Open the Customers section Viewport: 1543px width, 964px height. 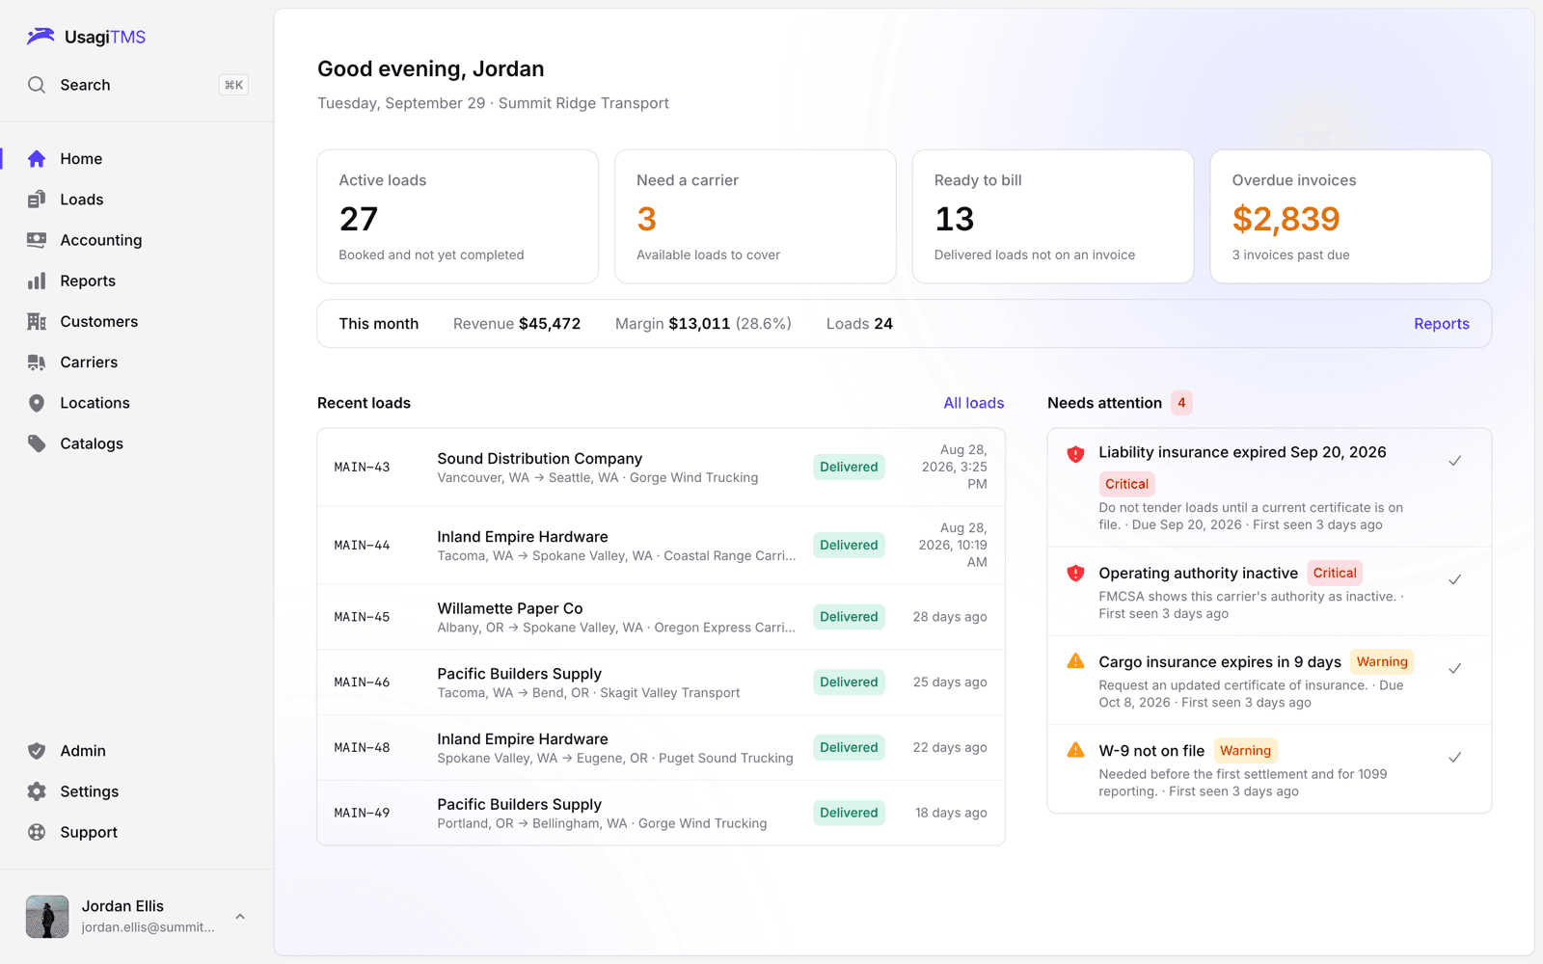(137, 321)
